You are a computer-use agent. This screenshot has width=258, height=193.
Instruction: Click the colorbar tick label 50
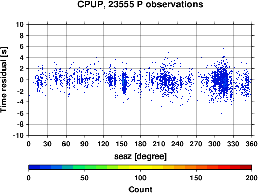coord(85,178)
